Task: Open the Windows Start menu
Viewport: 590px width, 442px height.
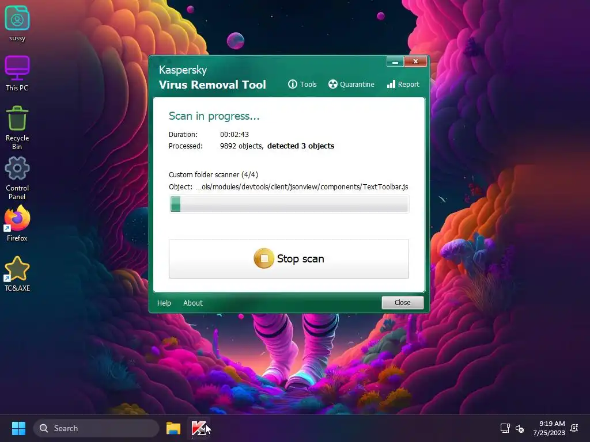Action: 18,428
